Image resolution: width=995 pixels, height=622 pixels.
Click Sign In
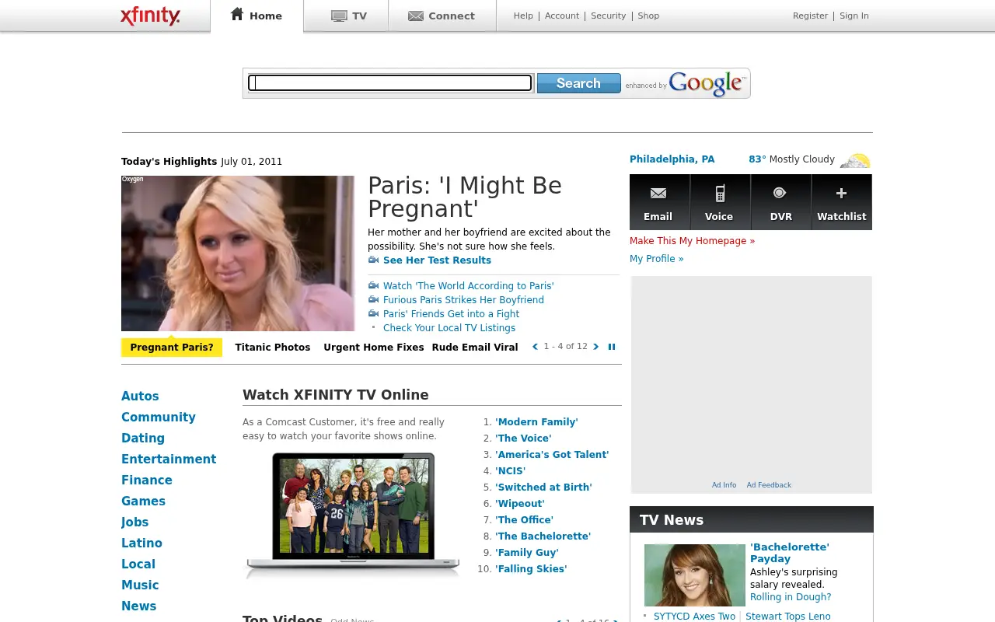tap(854, 16)
